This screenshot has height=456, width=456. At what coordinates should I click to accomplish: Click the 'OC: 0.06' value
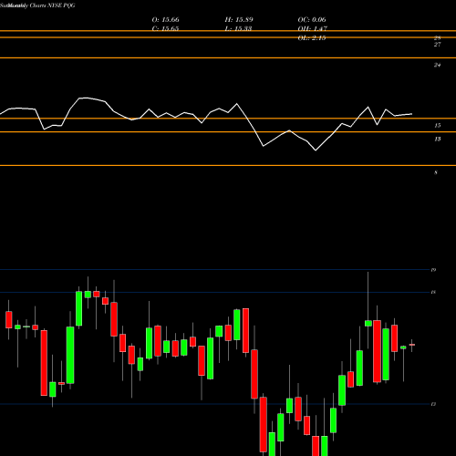pos(312,20)
